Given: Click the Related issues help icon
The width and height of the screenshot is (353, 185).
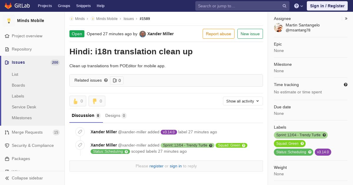Looking at the screenshot, I should click(106, 80).
